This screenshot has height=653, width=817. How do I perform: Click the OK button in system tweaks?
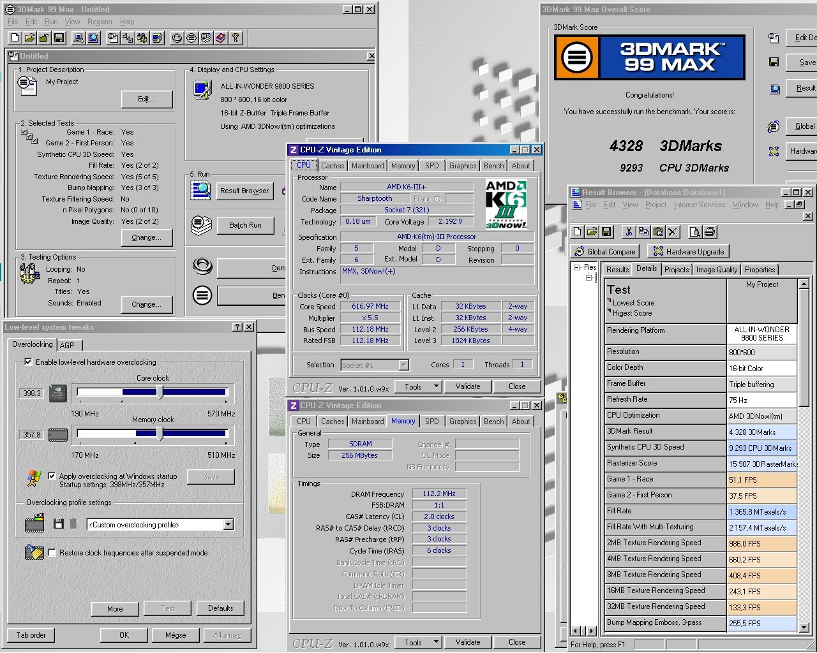124,635
